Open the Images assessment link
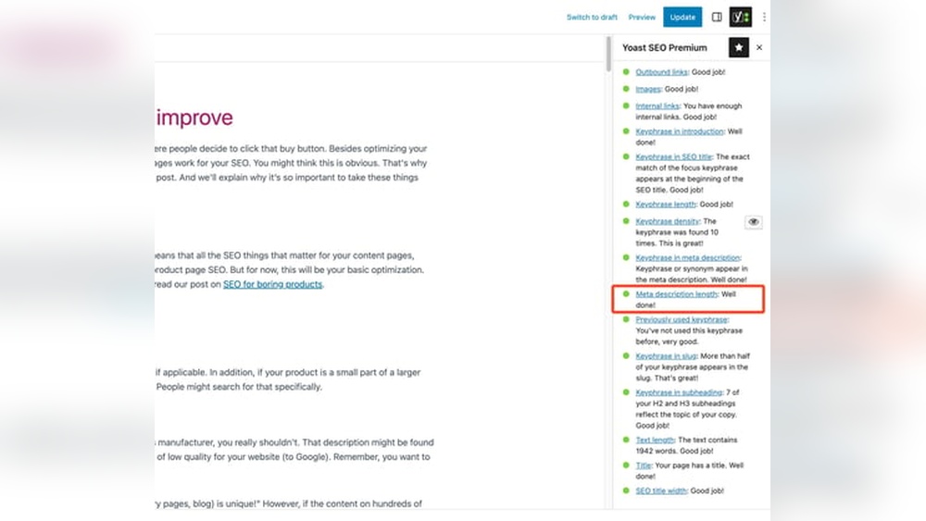The height and width of the screenshot is (521, 926). click(x=648, y=89)
